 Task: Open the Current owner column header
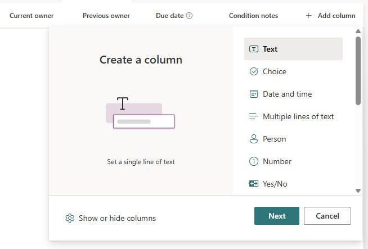(32, 16)
